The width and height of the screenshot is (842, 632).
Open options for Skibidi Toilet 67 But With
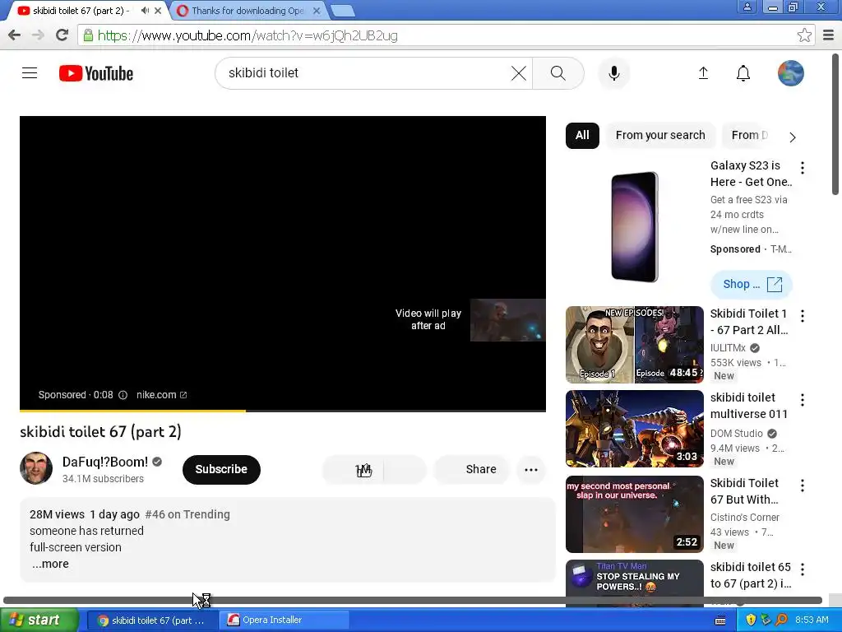(x=803, y=486)
